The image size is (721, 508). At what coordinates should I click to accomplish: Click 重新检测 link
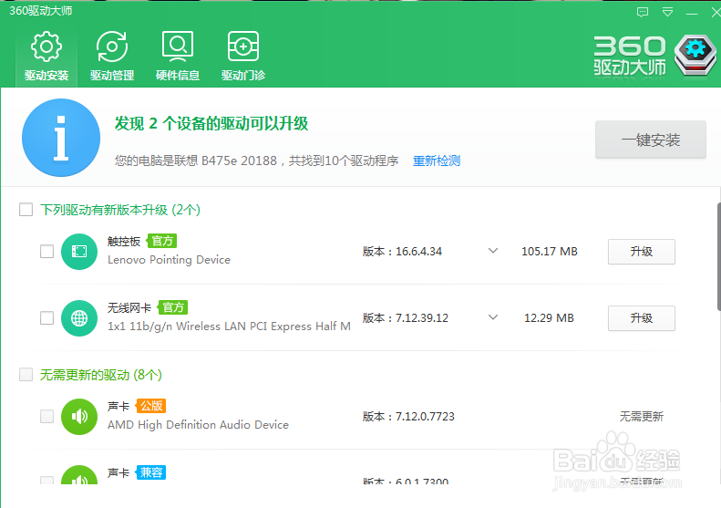point(437,161)
